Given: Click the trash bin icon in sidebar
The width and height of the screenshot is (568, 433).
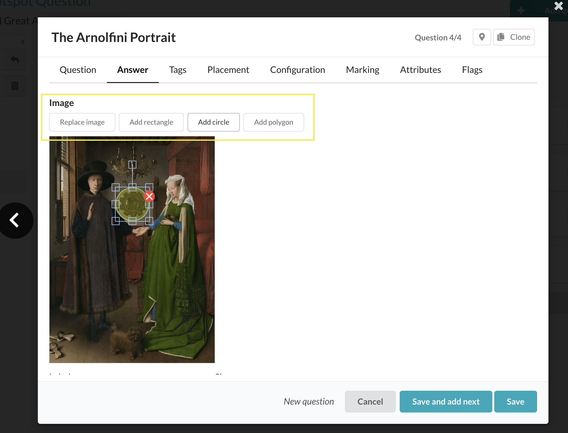Looking at the screenshot, I should pyautogui.click(x=14, y=86).
